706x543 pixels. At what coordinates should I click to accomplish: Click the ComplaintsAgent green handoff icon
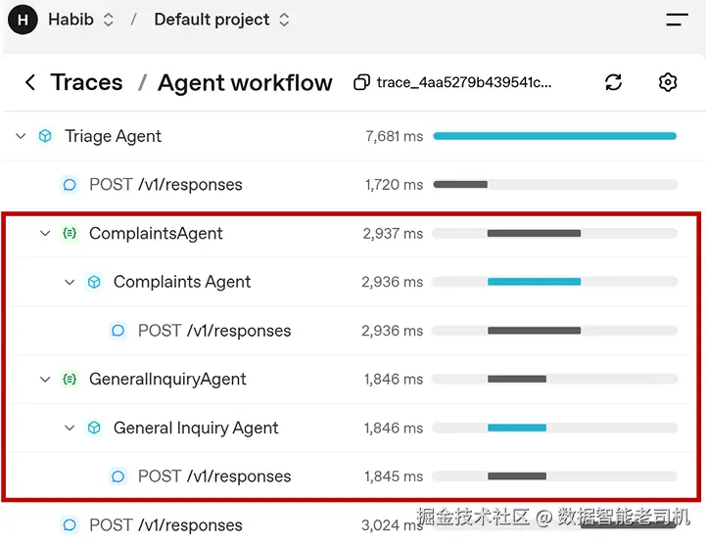point(70,233)
